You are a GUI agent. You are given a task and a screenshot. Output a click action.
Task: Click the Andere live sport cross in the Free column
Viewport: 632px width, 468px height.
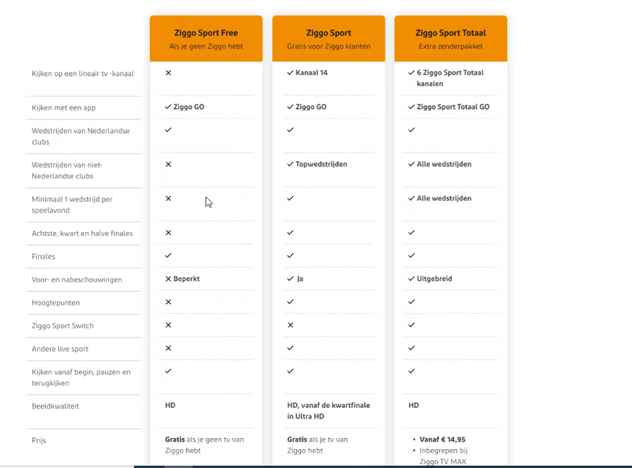tap(168, 348)
